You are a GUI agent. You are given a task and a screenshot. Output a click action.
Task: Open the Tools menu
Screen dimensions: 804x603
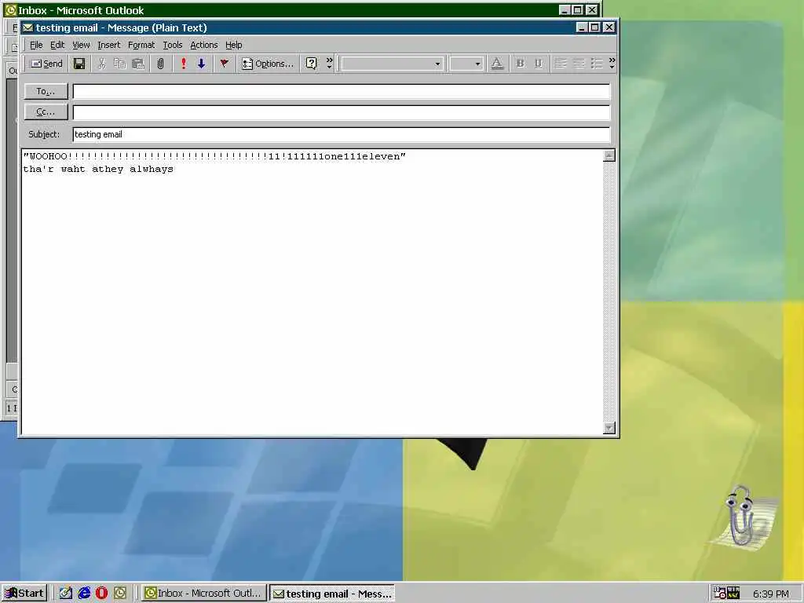click(x=173, y=45)
